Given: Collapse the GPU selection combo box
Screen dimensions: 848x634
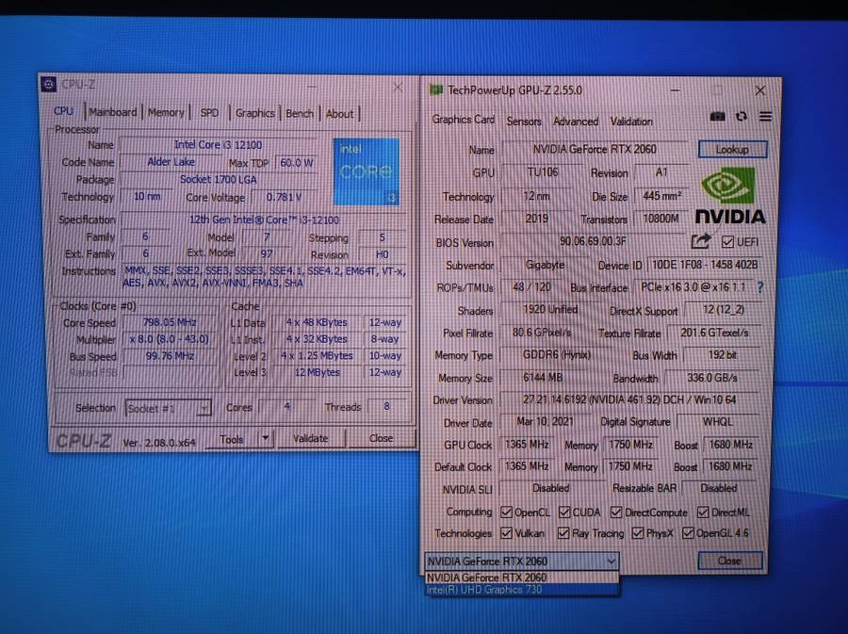Looking at the screenshot, I should (x=611, y=561).
